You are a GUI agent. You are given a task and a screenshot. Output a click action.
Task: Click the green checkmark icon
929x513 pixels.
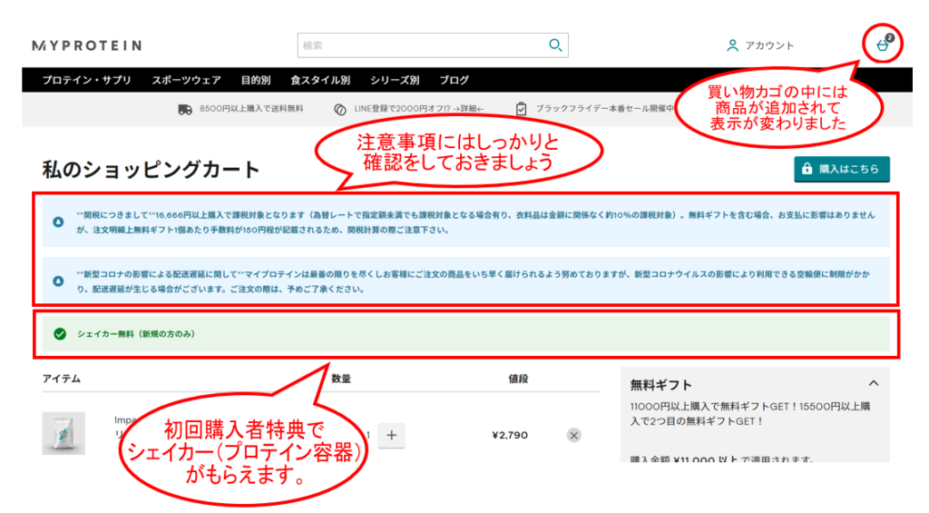[60, 334]
